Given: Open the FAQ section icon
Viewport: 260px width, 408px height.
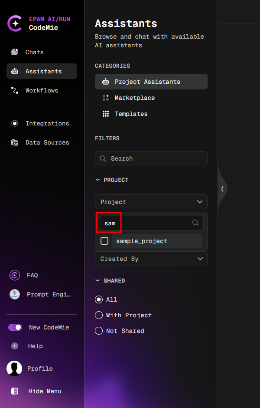Looking at the screenshot, I should coord(14,275).
